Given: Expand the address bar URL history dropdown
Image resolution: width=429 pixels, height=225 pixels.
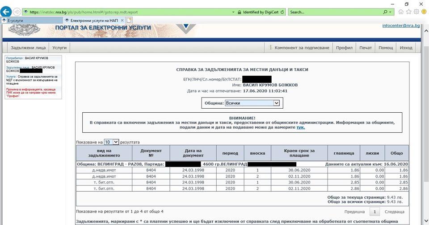Looking at the screenshot, I should coord(233,12).
